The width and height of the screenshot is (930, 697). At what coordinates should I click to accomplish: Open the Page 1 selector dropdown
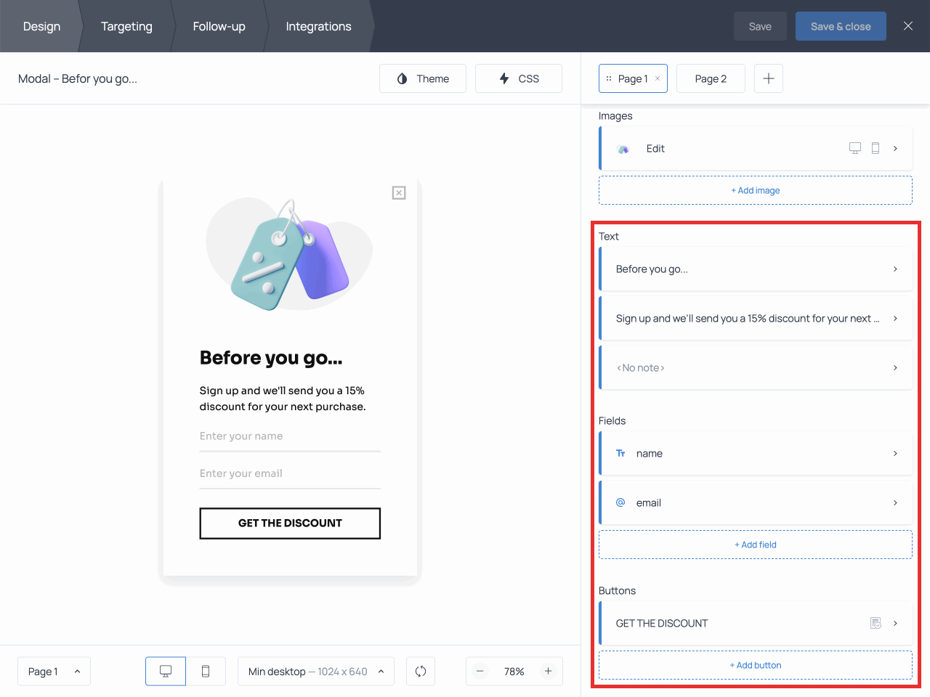pos(54,672)
